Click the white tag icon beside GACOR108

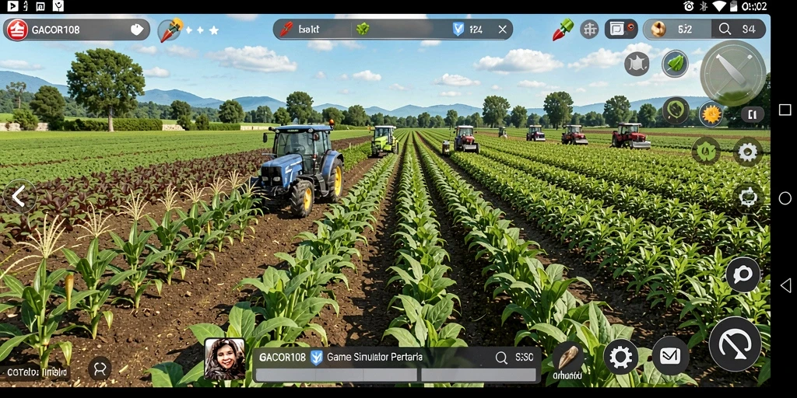point(137,30)
